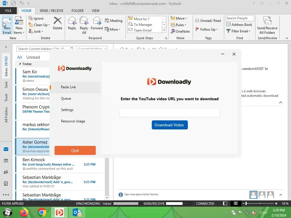Switch to the Tasks view icon
Image resolution: width=291 pixels, height=218 pixels.
point(6,183)
